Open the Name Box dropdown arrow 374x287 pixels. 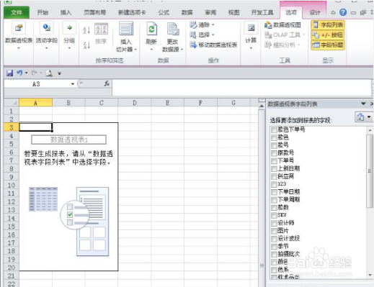point(73,84)
